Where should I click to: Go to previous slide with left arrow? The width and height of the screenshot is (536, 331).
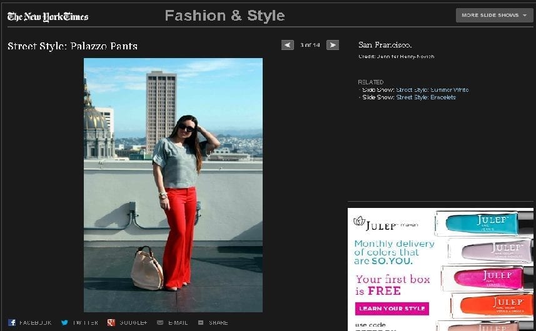tap(287, 45)
